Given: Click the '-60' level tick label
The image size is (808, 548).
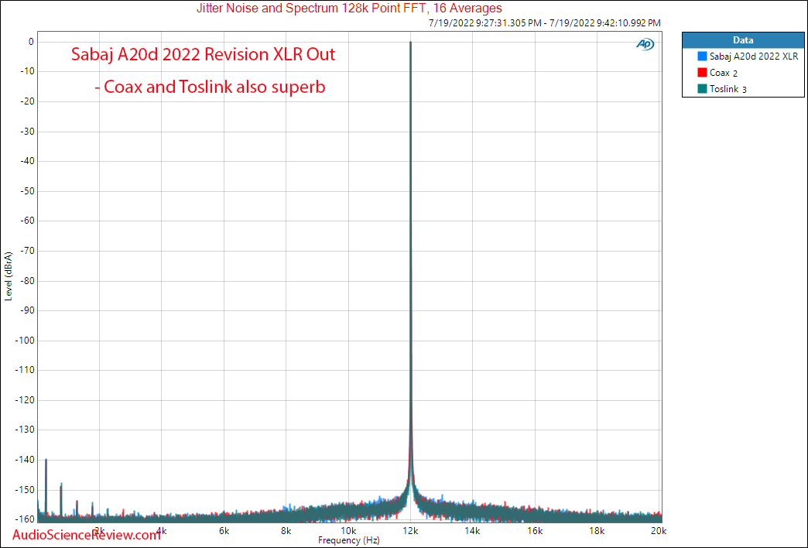Looking at the screenshot, I should (x=27, y=221).
